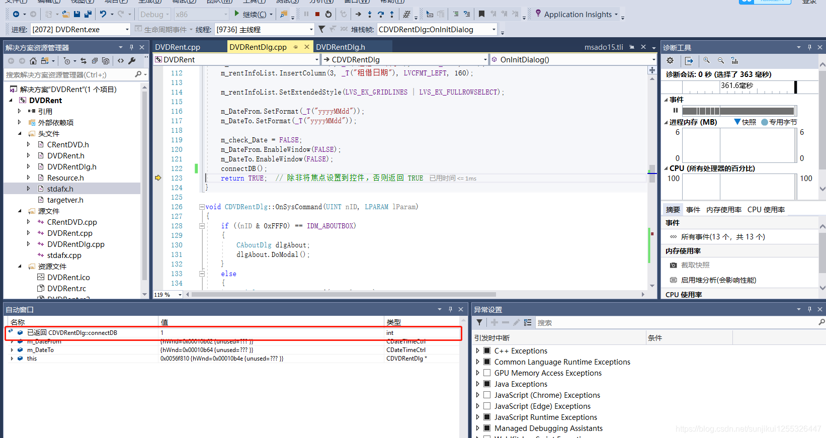Image resolution: width=826 pixels, height=438 pixels.
Task: Select CRentDVD.cpp in source files
Action: tap(72, 222)
